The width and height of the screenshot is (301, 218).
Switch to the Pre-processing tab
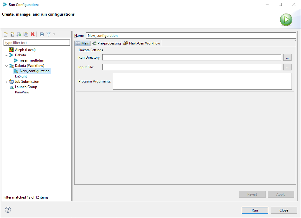click(x=106, y=43)
